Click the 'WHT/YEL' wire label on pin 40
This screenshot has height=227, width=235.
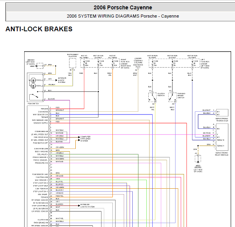60,218
